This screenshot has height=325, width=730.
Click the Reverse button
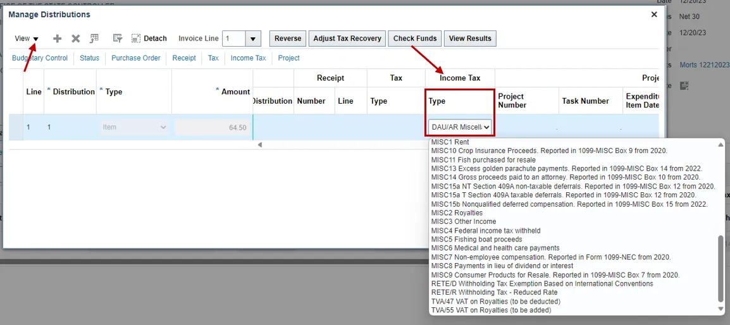(x=288, y=39)
